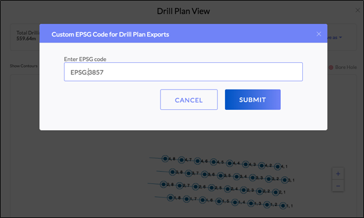Select drill hole marker 4, 8
Image resolution: width=364 pixels, height=218 pixels.
(165, 159)
